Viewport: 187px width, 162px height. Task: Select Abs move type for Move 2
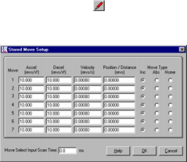click(x=157, y=88)
